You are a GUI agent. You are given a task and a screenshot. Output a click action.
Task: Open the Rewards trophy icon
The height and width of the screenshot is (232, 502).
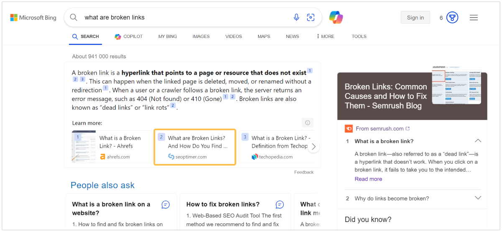pos(452,18)
